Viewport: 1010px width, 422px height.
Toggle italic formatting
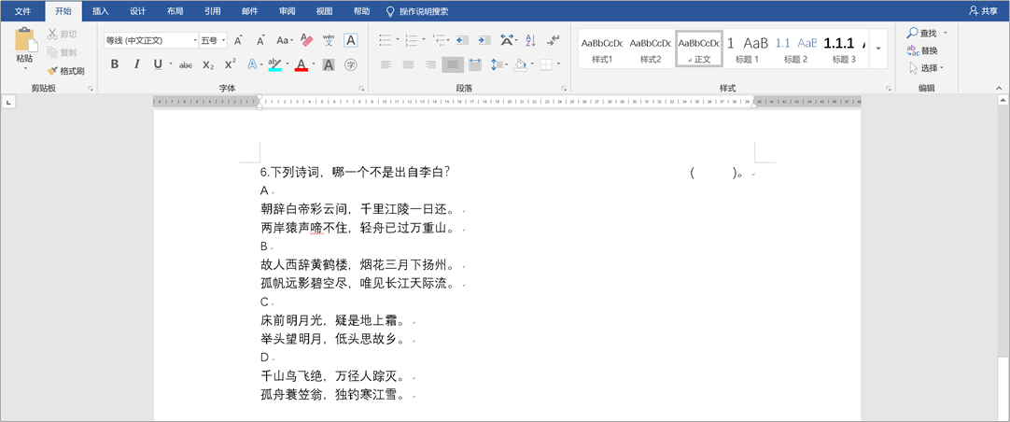coord(136,64)
